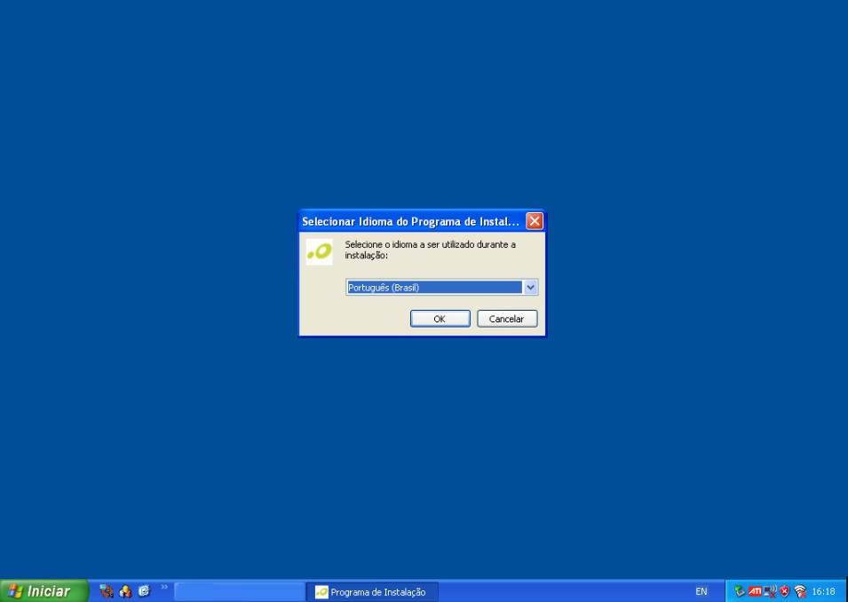Click the disconnected network computer tray icon
848x602 pixels.
click(770, 591)
